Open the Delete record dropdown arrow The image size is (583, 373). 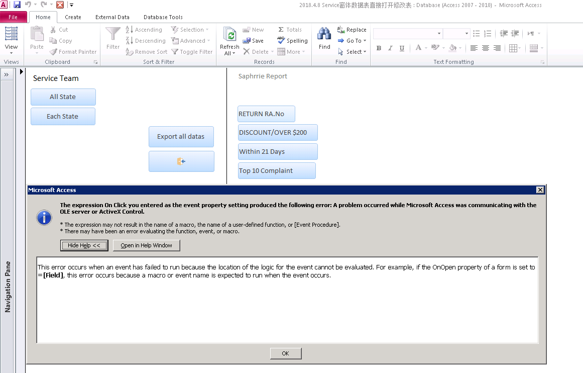(272, 52)
